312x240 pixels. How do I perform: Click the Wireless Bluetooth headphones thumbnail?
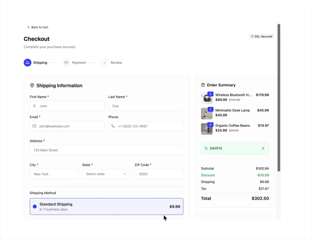pos(207,98)
